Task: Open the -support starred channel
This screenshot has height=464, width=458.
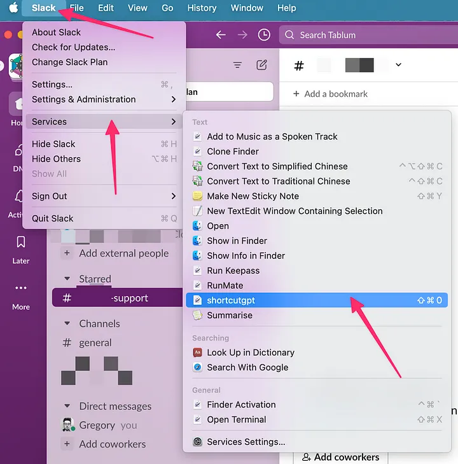Action: click(117, 298)
